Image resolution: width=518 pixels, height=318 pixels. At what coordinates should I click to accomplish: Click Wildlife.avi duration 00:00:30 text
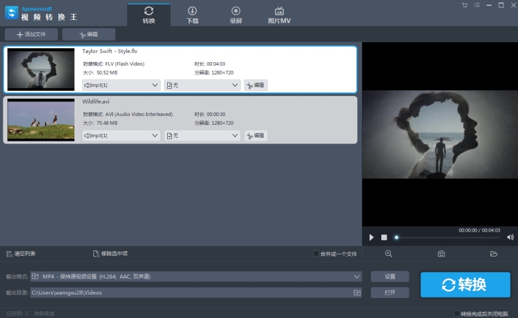[x=215, y=115]
